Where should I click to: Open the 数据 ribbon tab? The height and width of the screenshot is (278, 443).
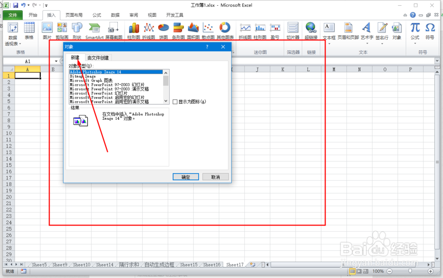115,15
